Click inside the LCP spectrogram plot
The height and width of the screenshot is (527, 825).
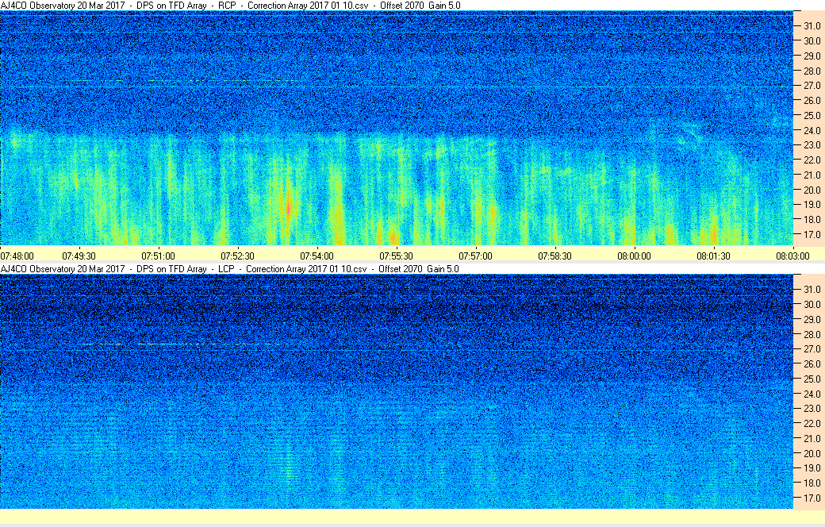[x=396, y=392]
